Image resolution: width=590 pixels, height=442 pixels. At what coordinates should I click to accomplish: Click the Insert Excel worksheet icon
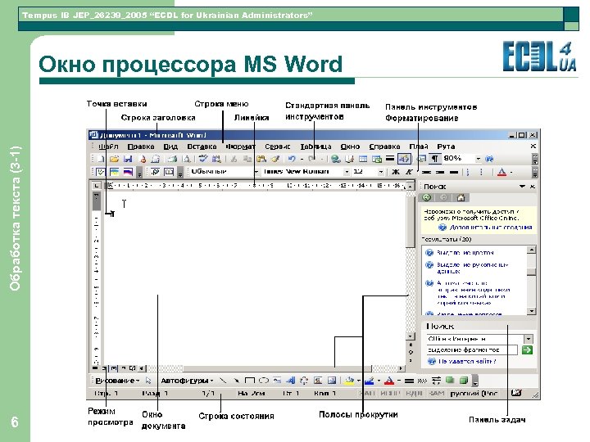(x=377, y=159)
